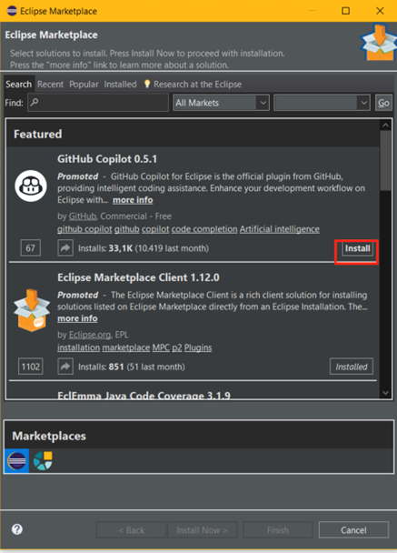This screenshot has width=397, height=553.
Task: Close the Eclipse Marketplace window
Action: click(380, 11)
